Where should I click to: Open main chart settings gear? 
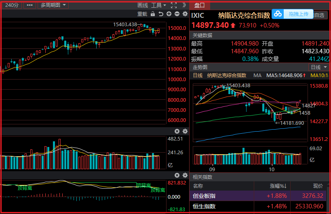click(185, 14)
